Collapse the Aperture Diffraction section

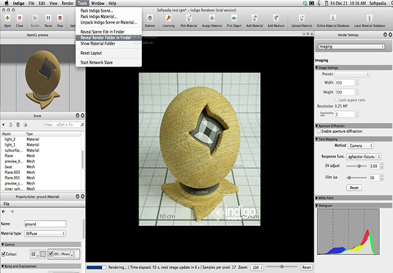[317, 126]
